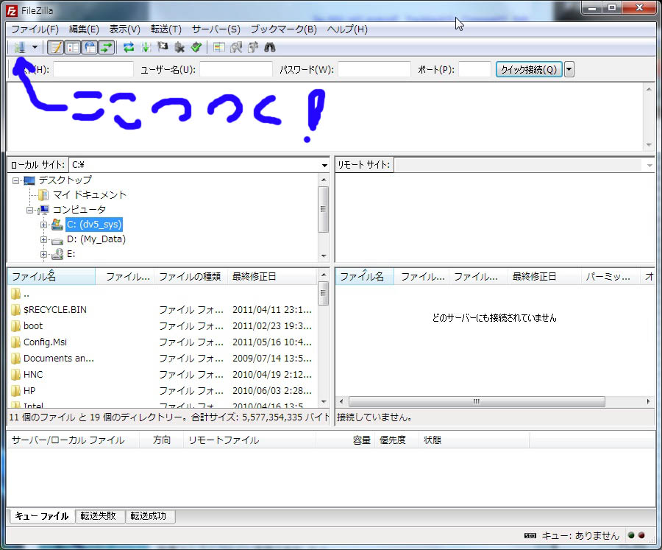
Task: Switch to 転送失敗 tab
Action: pos(99,515)
